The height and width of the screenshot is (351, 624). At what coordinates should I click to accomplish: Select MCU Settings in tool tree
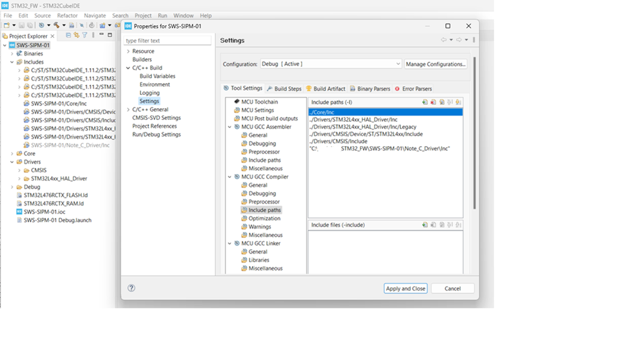[x=257, y=111]
